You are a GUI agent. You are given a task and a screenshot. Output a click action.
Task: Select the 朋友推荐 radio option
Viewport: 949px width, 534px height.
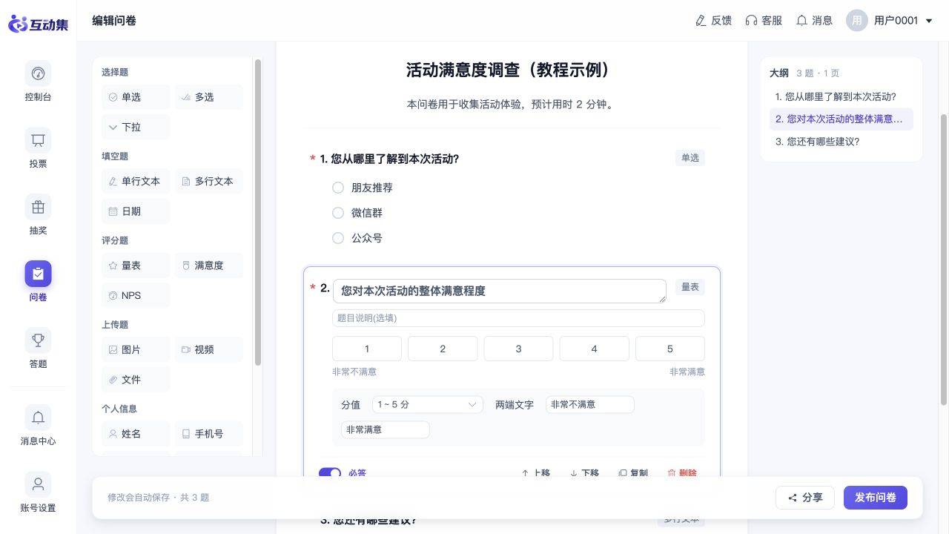tap(338, 188)
